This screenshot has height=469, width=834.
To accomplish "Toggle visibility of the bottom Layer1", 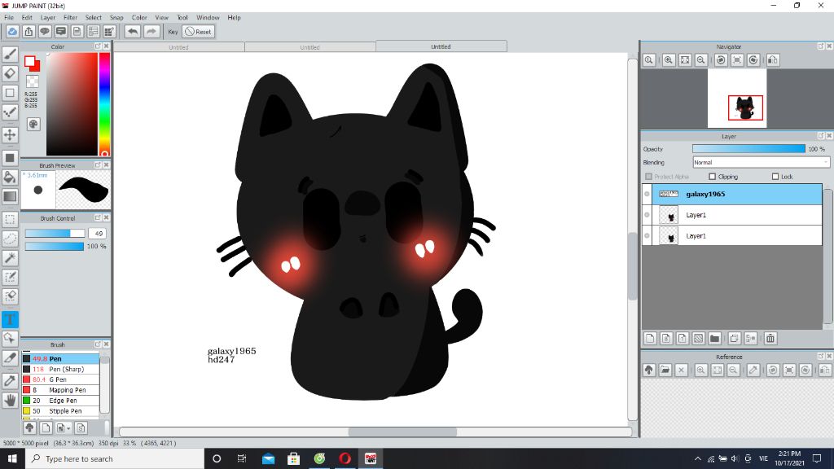I will [647, 235].
